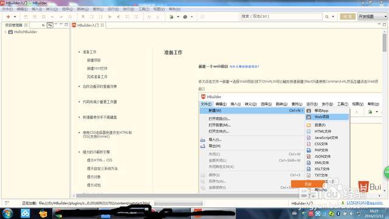Click the HBuilder入门 tab icon

click(x=74, y=25)
